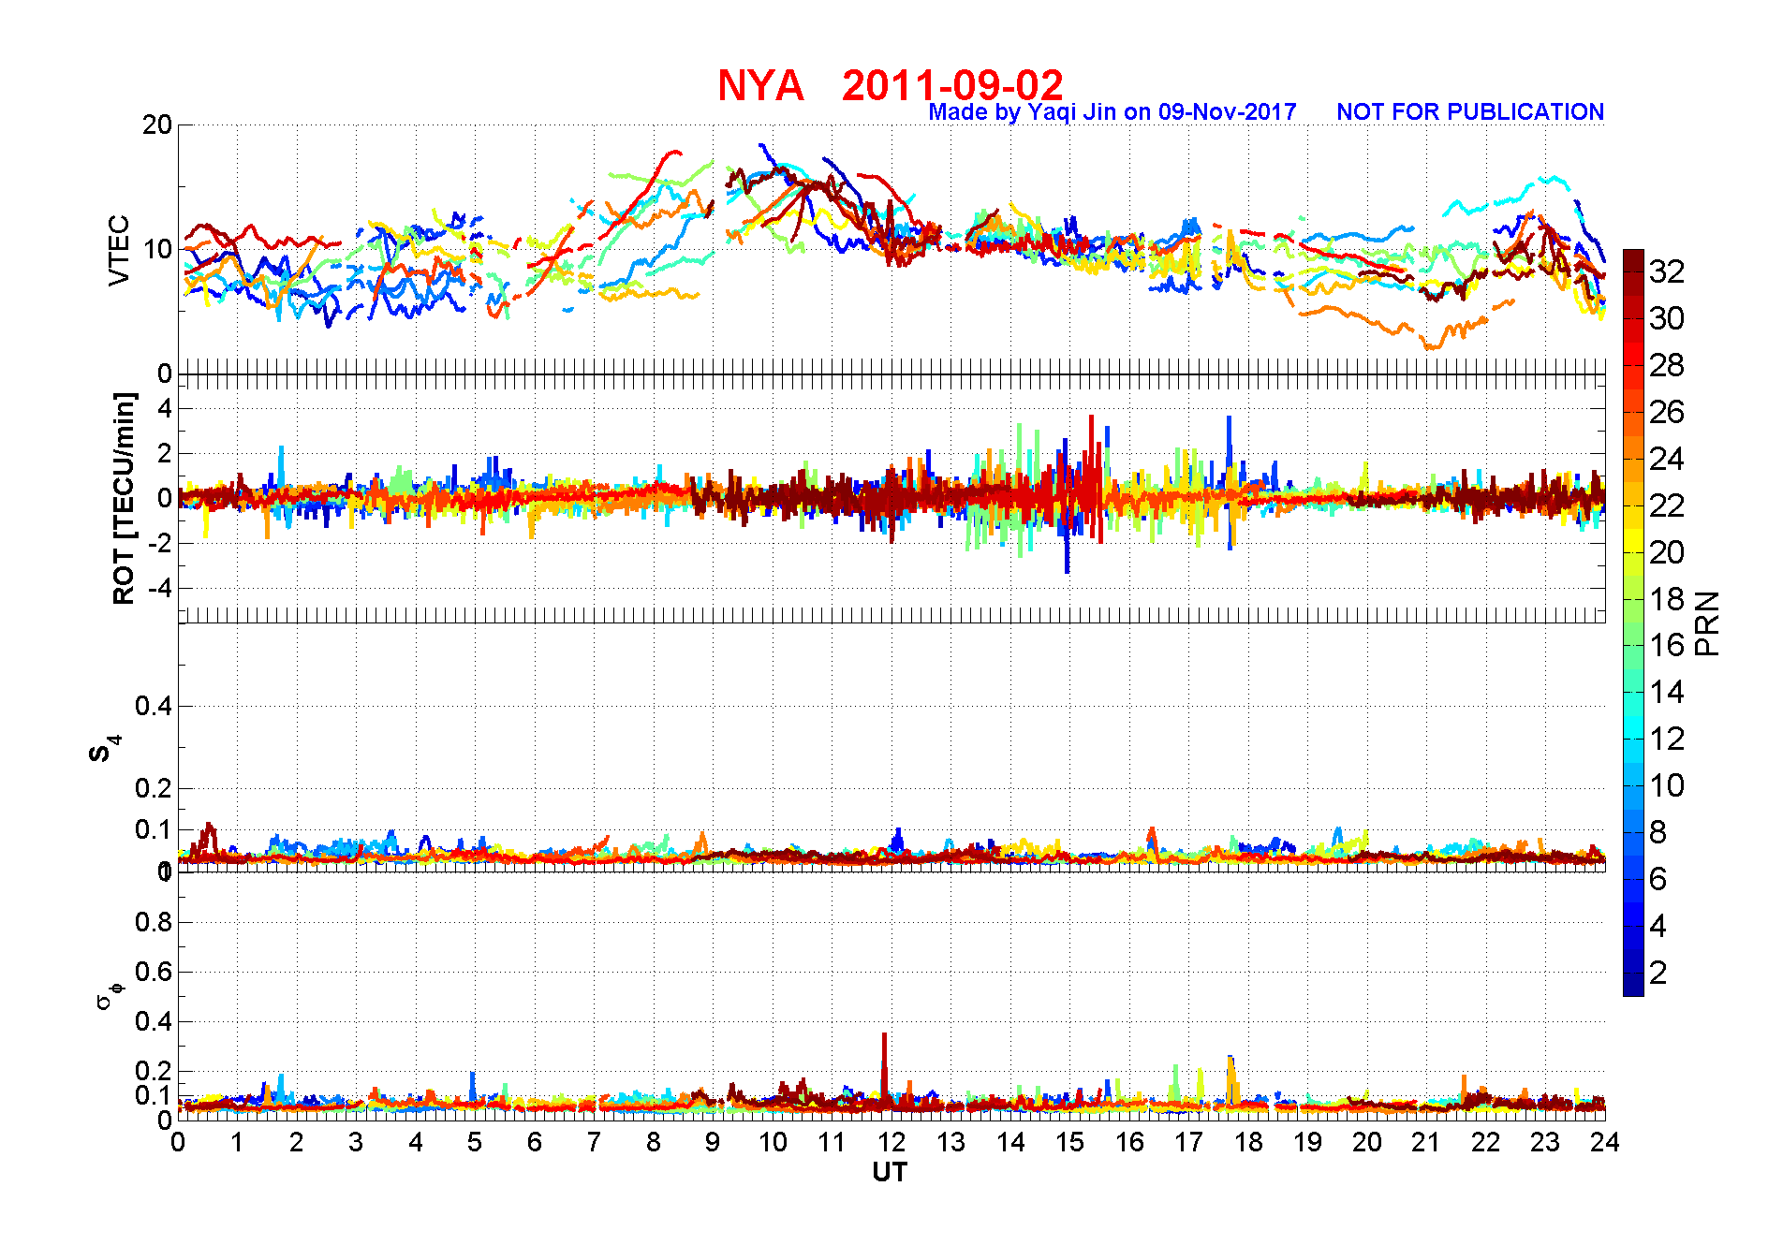Click the 'PRN' colorbar label
The height and width of the screenshot is (1245, 1783).
click(1708, 622)
